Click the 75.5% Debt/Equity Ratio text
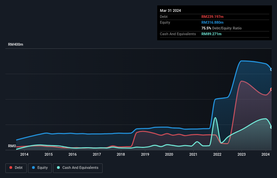Viewport: 277px width, 178px height. click(221, 28)
